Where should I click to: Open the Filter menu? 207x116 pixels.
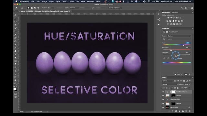(x=72, y=1)
